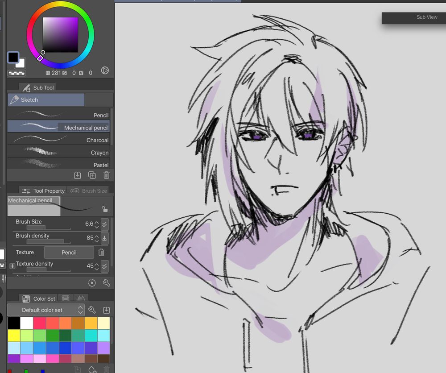Screen dimensions: 446x373
Task: Switch to the Brush Size tab
Action: 89,191
